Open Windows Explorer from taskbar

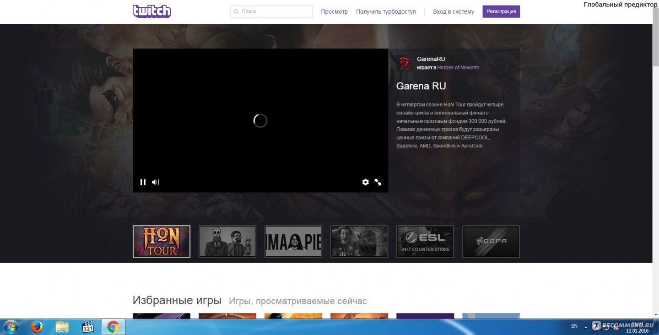tap(62, 327)
